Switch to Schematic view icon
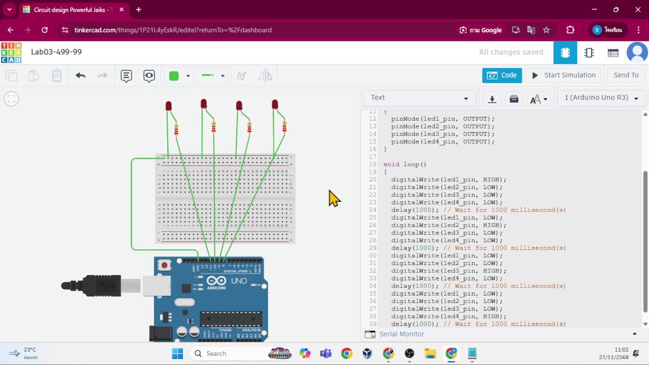 click(x=589, y=53)
